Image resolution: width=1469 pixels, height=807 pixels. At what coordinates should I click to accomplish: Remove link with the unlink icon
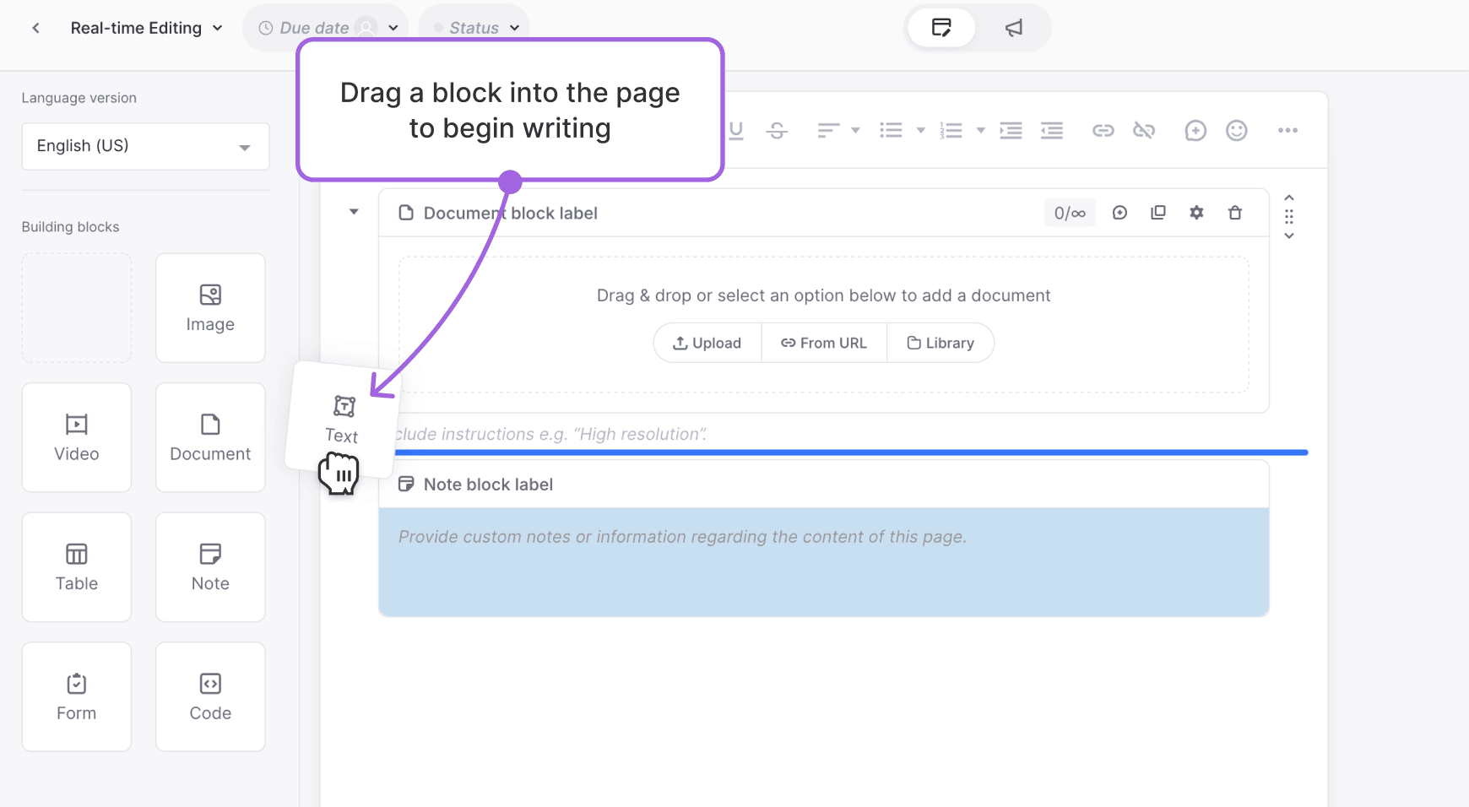(1144, 130)
